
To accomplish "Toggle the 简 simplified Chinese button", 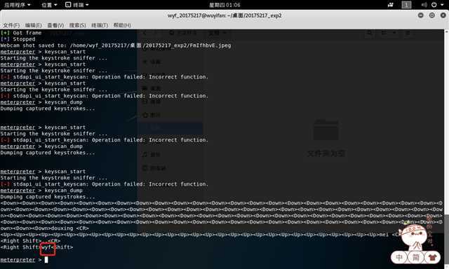I will [x=415, y=258].
